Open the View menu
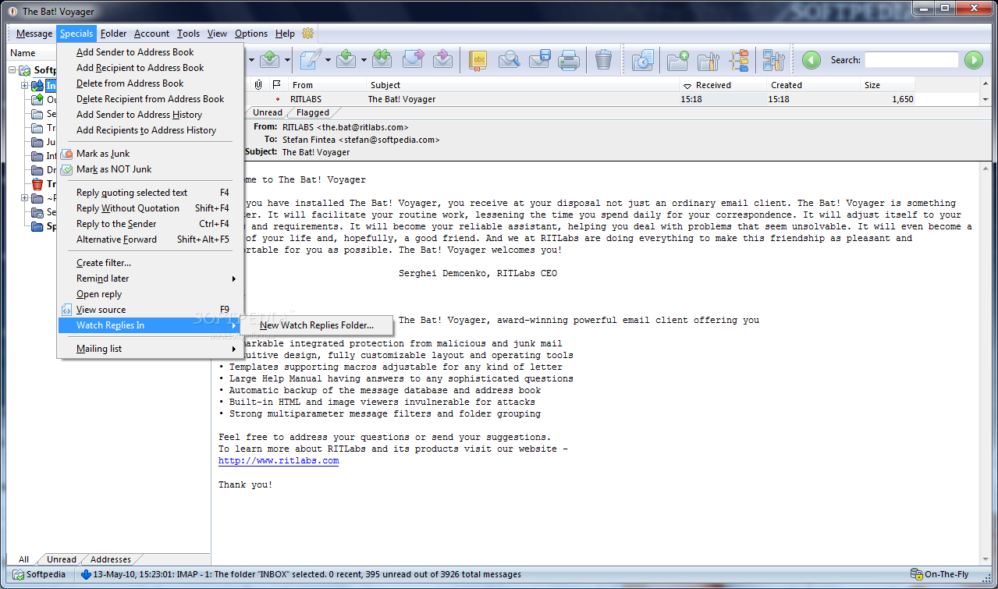 point(217,34)
